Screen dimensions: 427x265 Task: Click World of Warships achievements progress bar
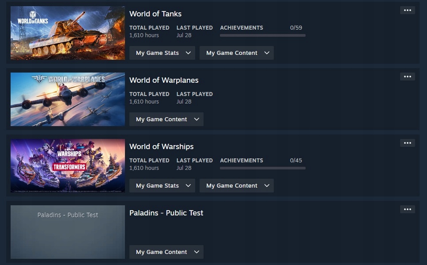(263, 168)
